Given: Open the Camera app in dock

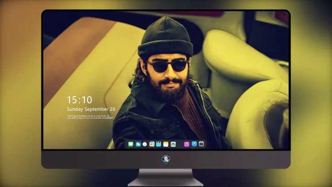Looking at the screenshot, I should pyautogui.click(x=201, y=144).
